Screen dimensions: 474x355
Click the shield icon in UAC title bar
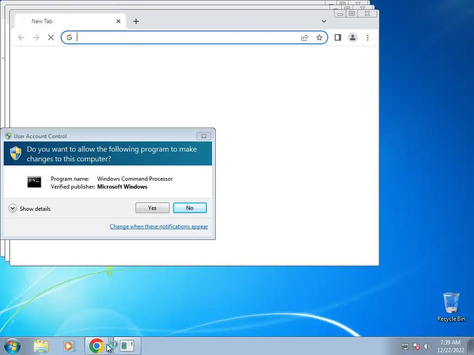point(8,136)
